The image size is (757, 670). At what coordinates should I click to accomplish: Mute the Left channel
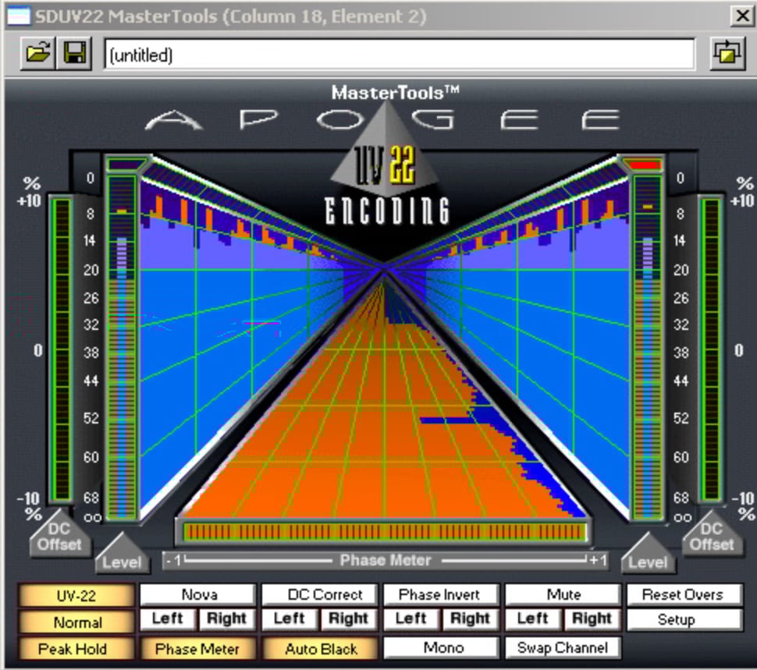pos(532,619)
